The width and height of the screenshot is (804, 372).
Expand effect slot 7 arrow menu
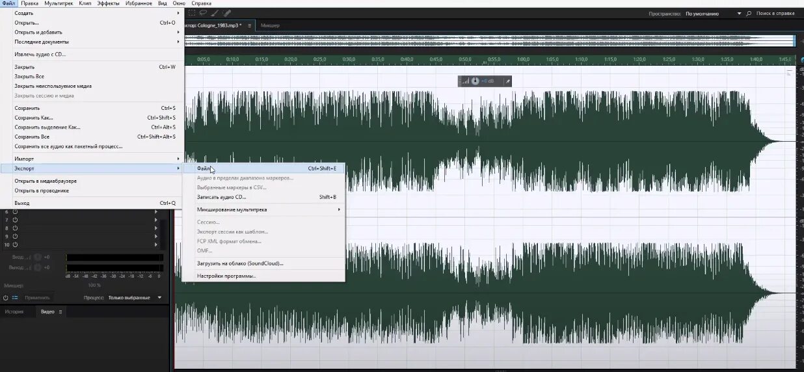(155, 220)
